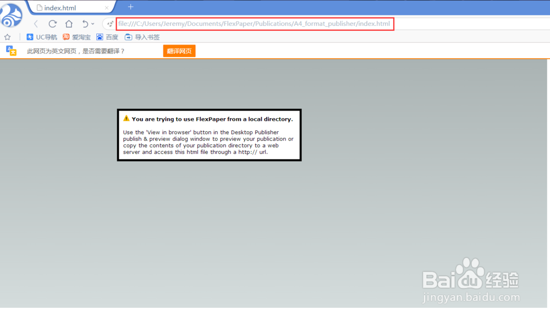Click the 翻译网页 translate button
The height and width of the screenshot is (316, 550).
click(179, 51)
